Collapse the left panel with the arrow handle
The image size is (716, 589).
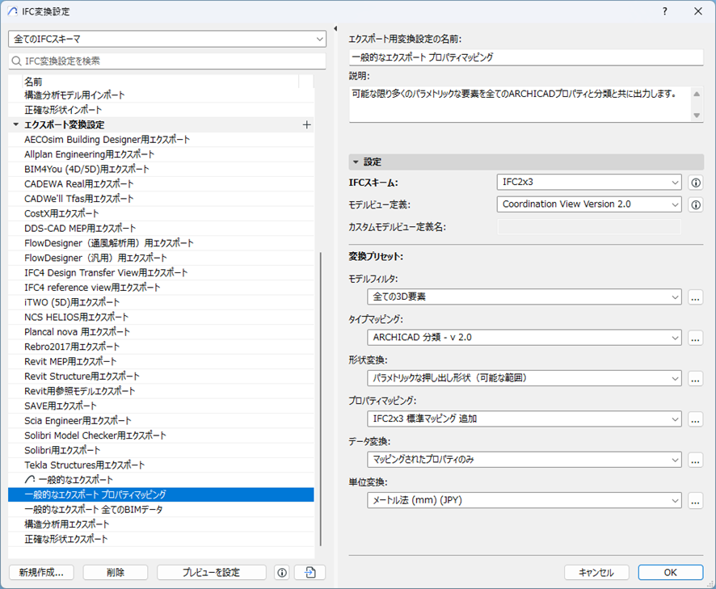tap(335, 28)
